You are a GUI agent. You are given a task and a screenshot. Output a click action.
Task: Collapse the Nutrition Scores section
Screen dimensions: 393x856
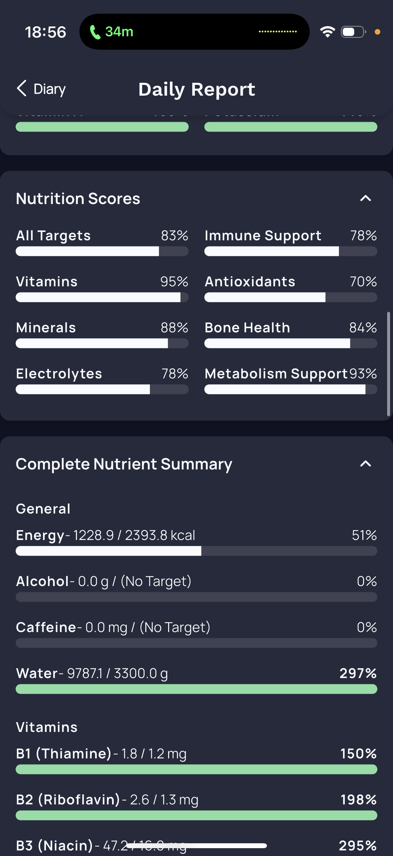[366, 198]
